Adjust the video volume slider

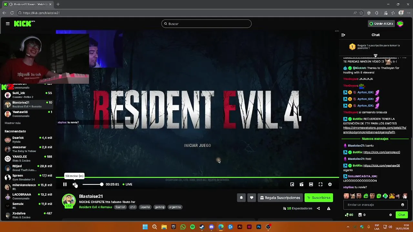[93, 184]
